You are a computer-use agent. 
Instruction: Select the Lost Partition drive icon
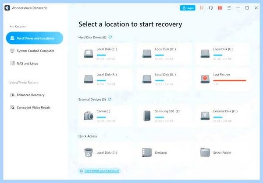tap(205, 79)
